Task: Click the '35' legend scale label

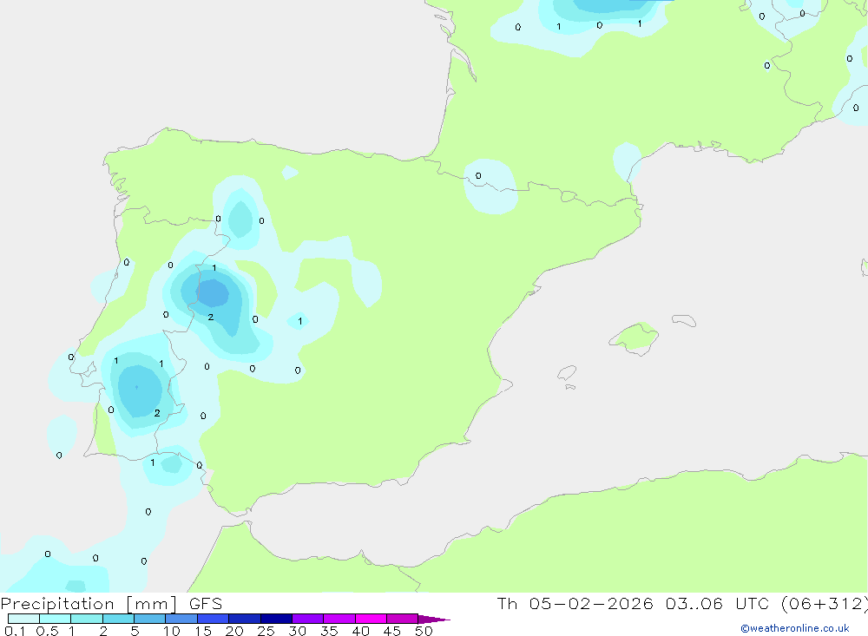Action: pos(329,631)
